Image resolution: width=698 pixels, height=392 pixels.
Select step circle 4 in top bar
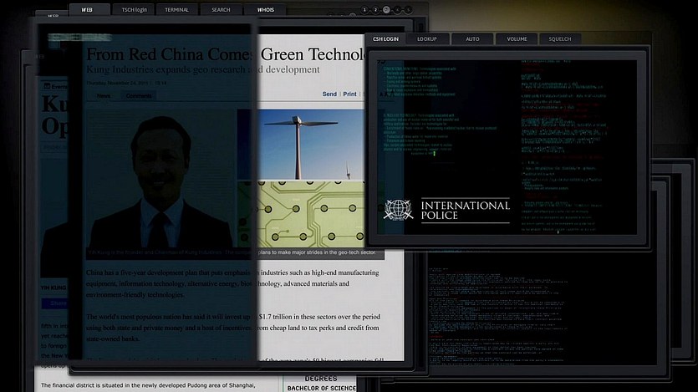tap(397, 10)
